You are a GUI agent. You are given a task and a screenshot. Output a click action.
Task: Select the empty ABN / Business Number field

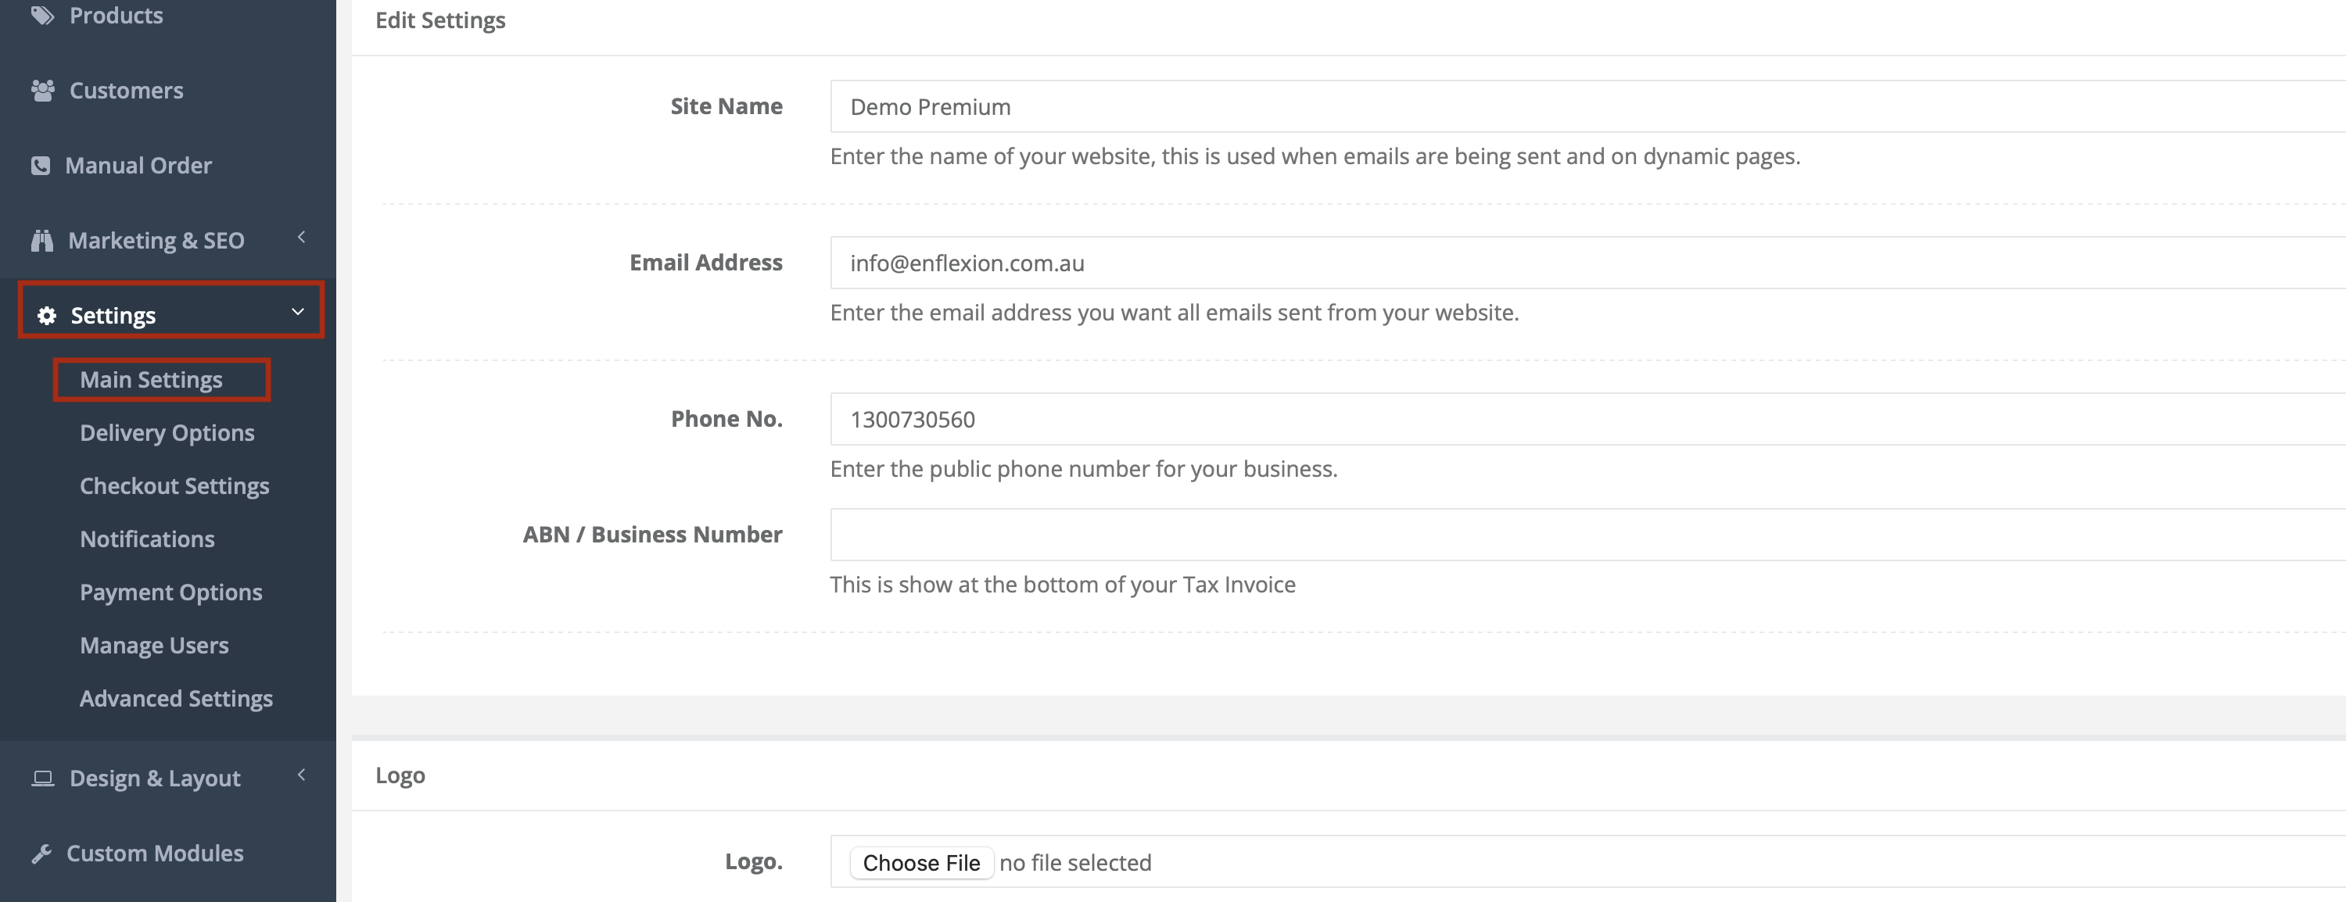[1587, 535]
